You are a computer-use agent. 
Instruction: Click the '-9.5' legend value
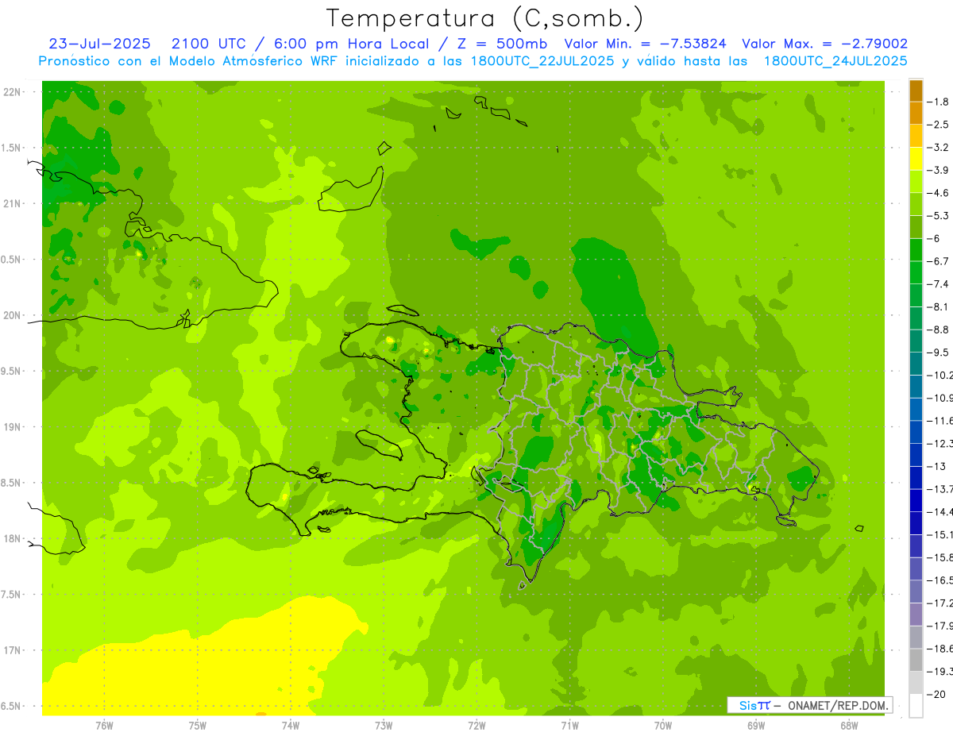click(x=938, y=353)
